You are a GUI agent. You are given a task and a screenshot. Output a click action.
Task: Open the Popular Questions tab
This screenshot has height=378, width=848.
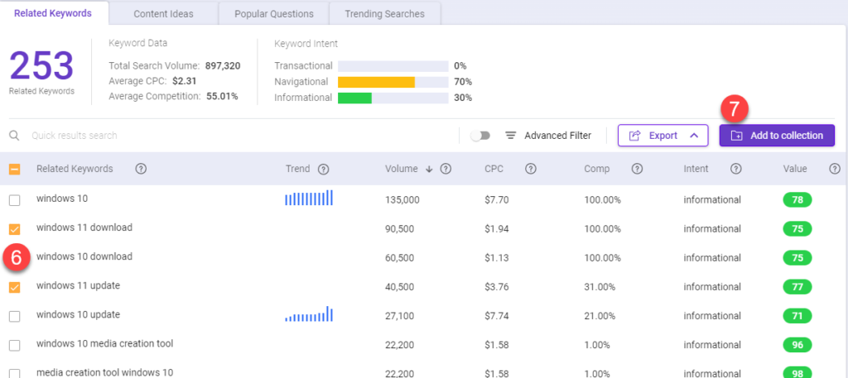tap(273, 14)
